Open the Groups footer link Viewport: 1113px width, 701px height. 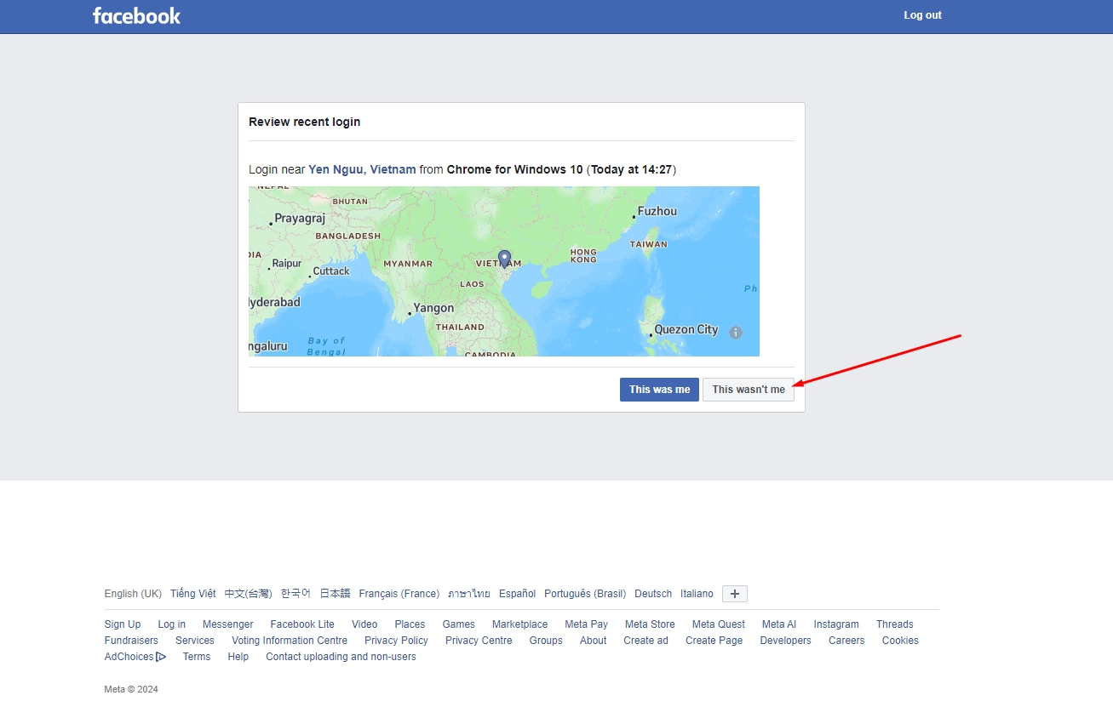tap(546, 641)
